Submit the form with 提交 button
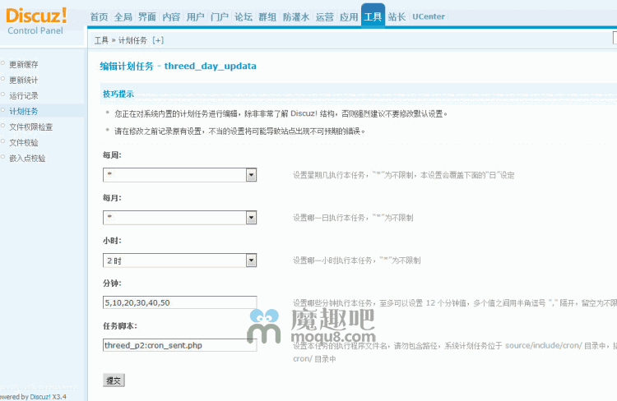 (x=114, y=380)
